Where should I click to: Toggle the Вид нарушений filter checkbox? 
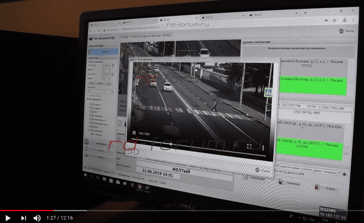[88, 99]
